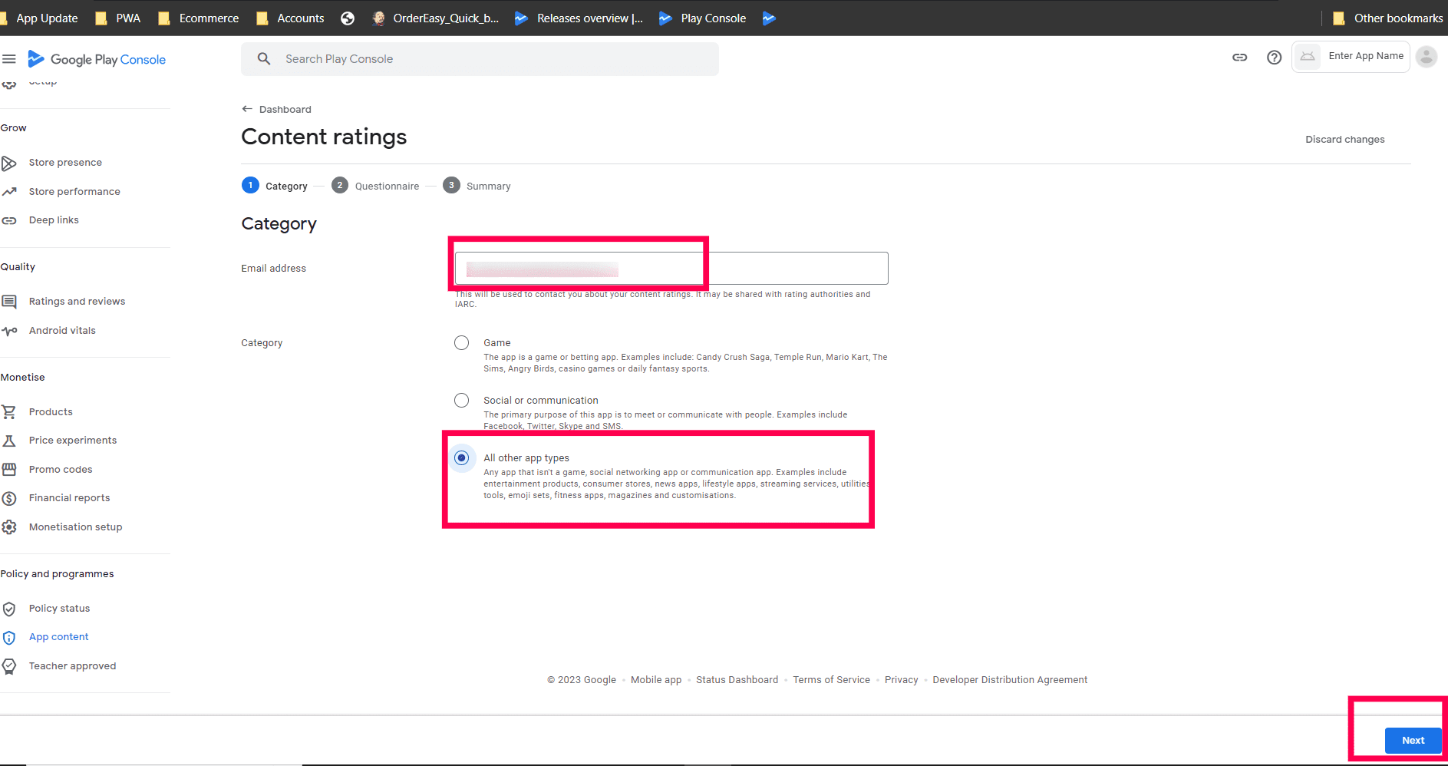Image resolution: width=1448 pixels, height=766 pixels.
Task: Open Releases overview bookmark
Action: (579, 18)
